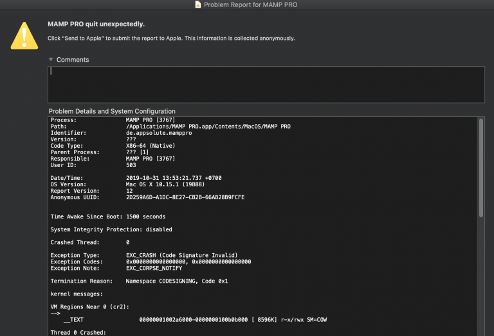Image resolution: width=494 pixels, height=336 pixels.
Task: Click the "Problem Report for MAMP PRO" window title
Action: click(x=250, y=4)
